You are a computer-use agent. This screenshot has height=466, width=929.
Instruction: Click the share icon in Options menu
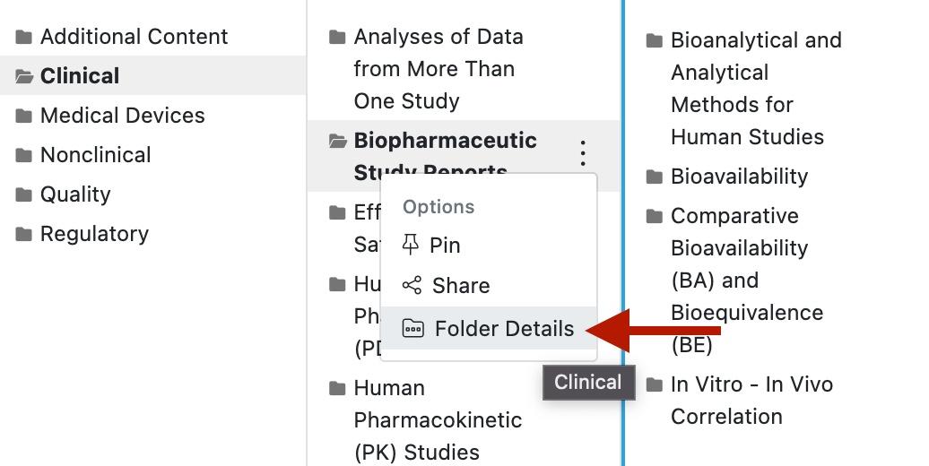click(412, 285)
